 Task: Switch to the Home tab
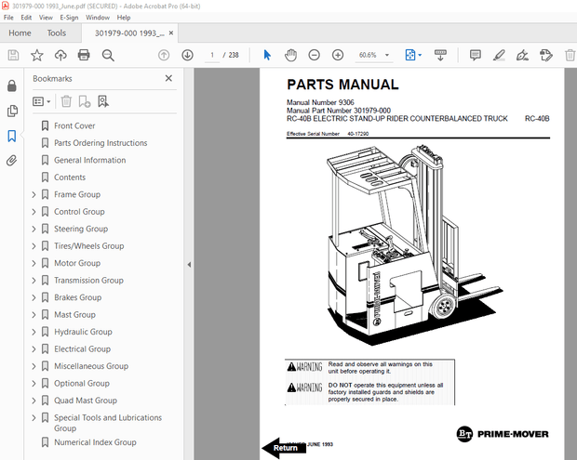tap(20, 33)
